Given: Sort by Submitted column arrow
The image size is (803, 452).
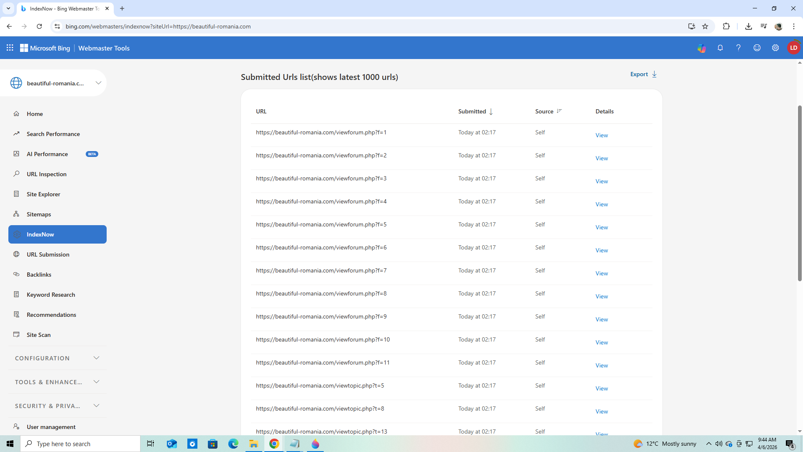Looking at the screenshot, I should coord(491,112).
